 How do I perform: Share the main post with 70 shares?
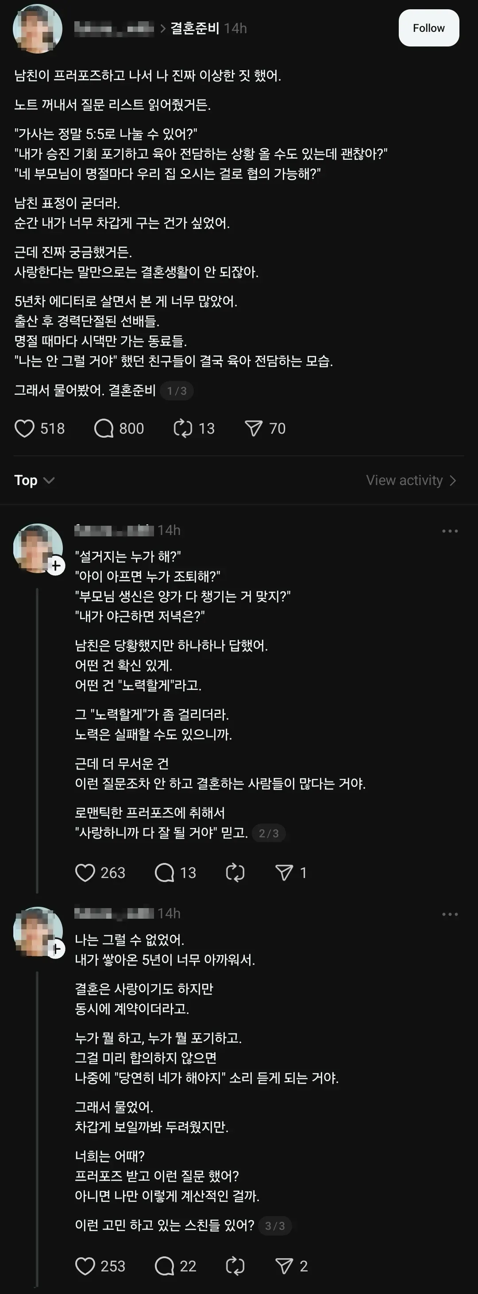[253, 428]
